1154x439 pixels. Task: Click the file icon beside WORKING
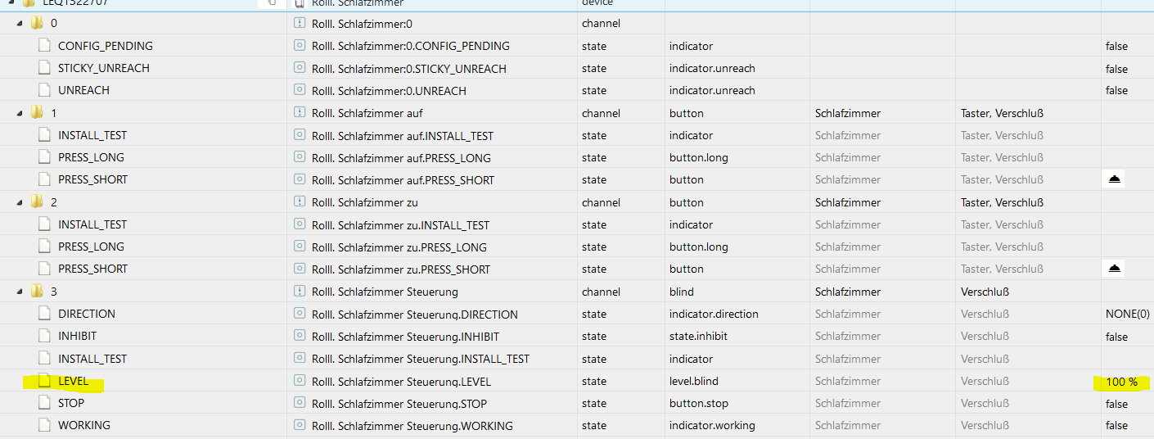[45, 425]
